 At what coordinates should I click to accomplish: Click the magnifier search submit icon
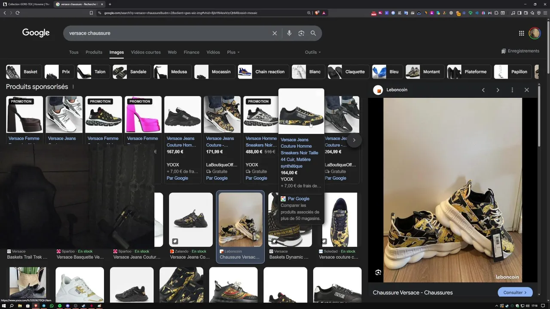coord(313,33)
